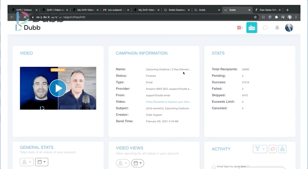Click the Email Open by Jacob Kent entry
The width and height of the screenshot is (308, 169).
pyautogui.click(x=231, y=166)
